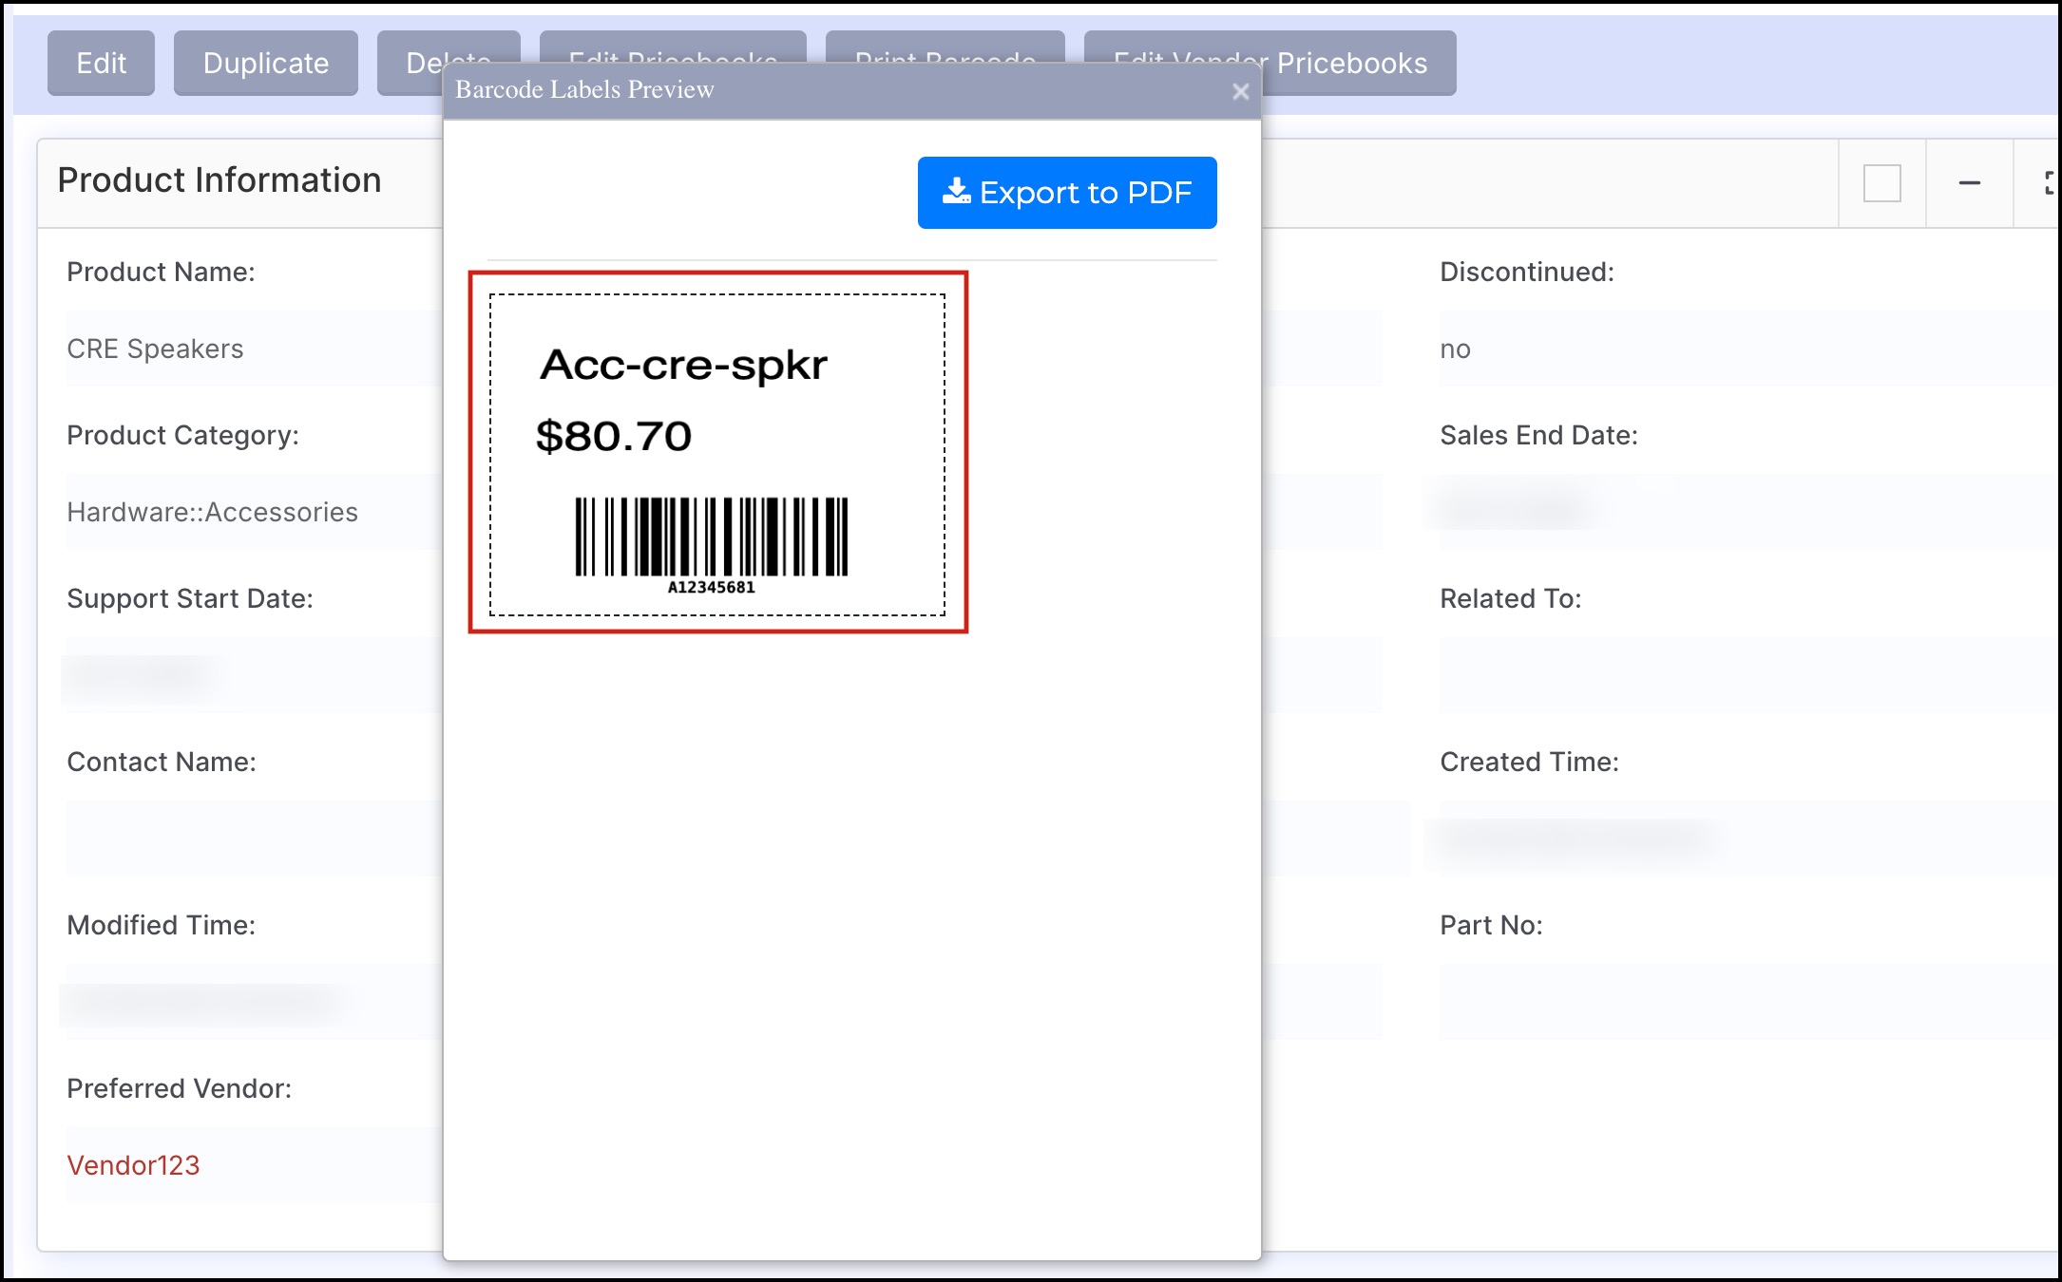2062x1282 pixels.
Task: Click the $80.70 price on label
Action: pos(614,437)
